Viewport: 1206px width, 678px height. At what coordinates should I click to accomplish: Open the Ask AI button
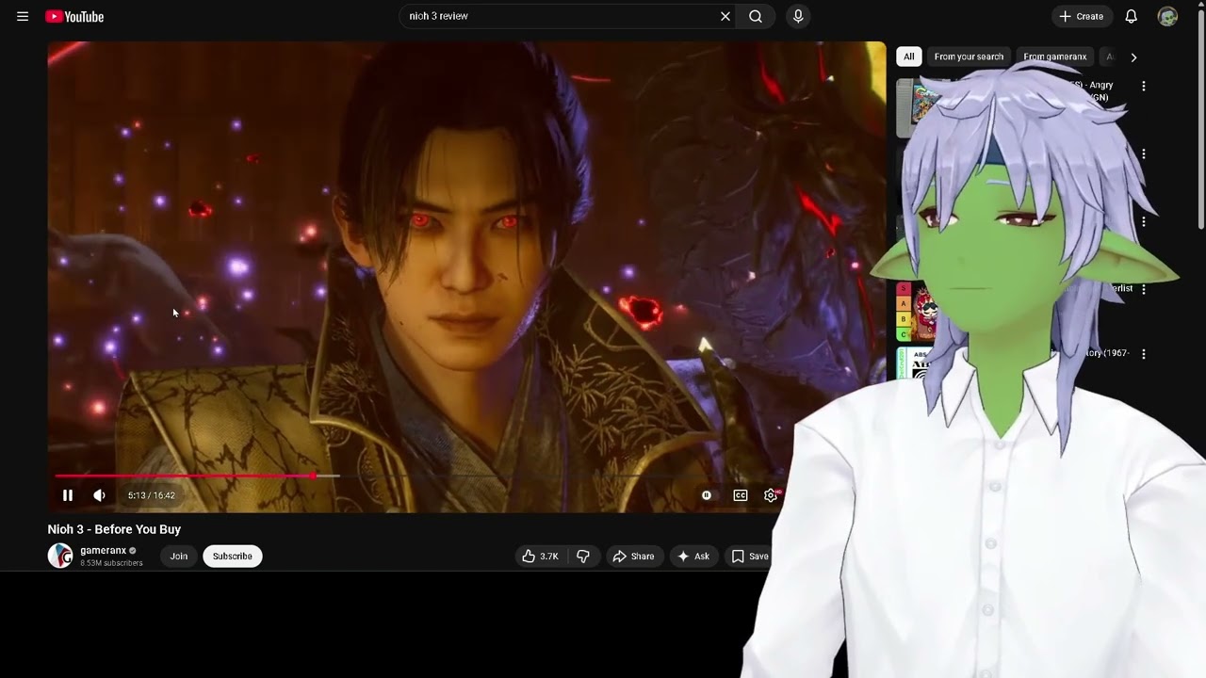693,557
